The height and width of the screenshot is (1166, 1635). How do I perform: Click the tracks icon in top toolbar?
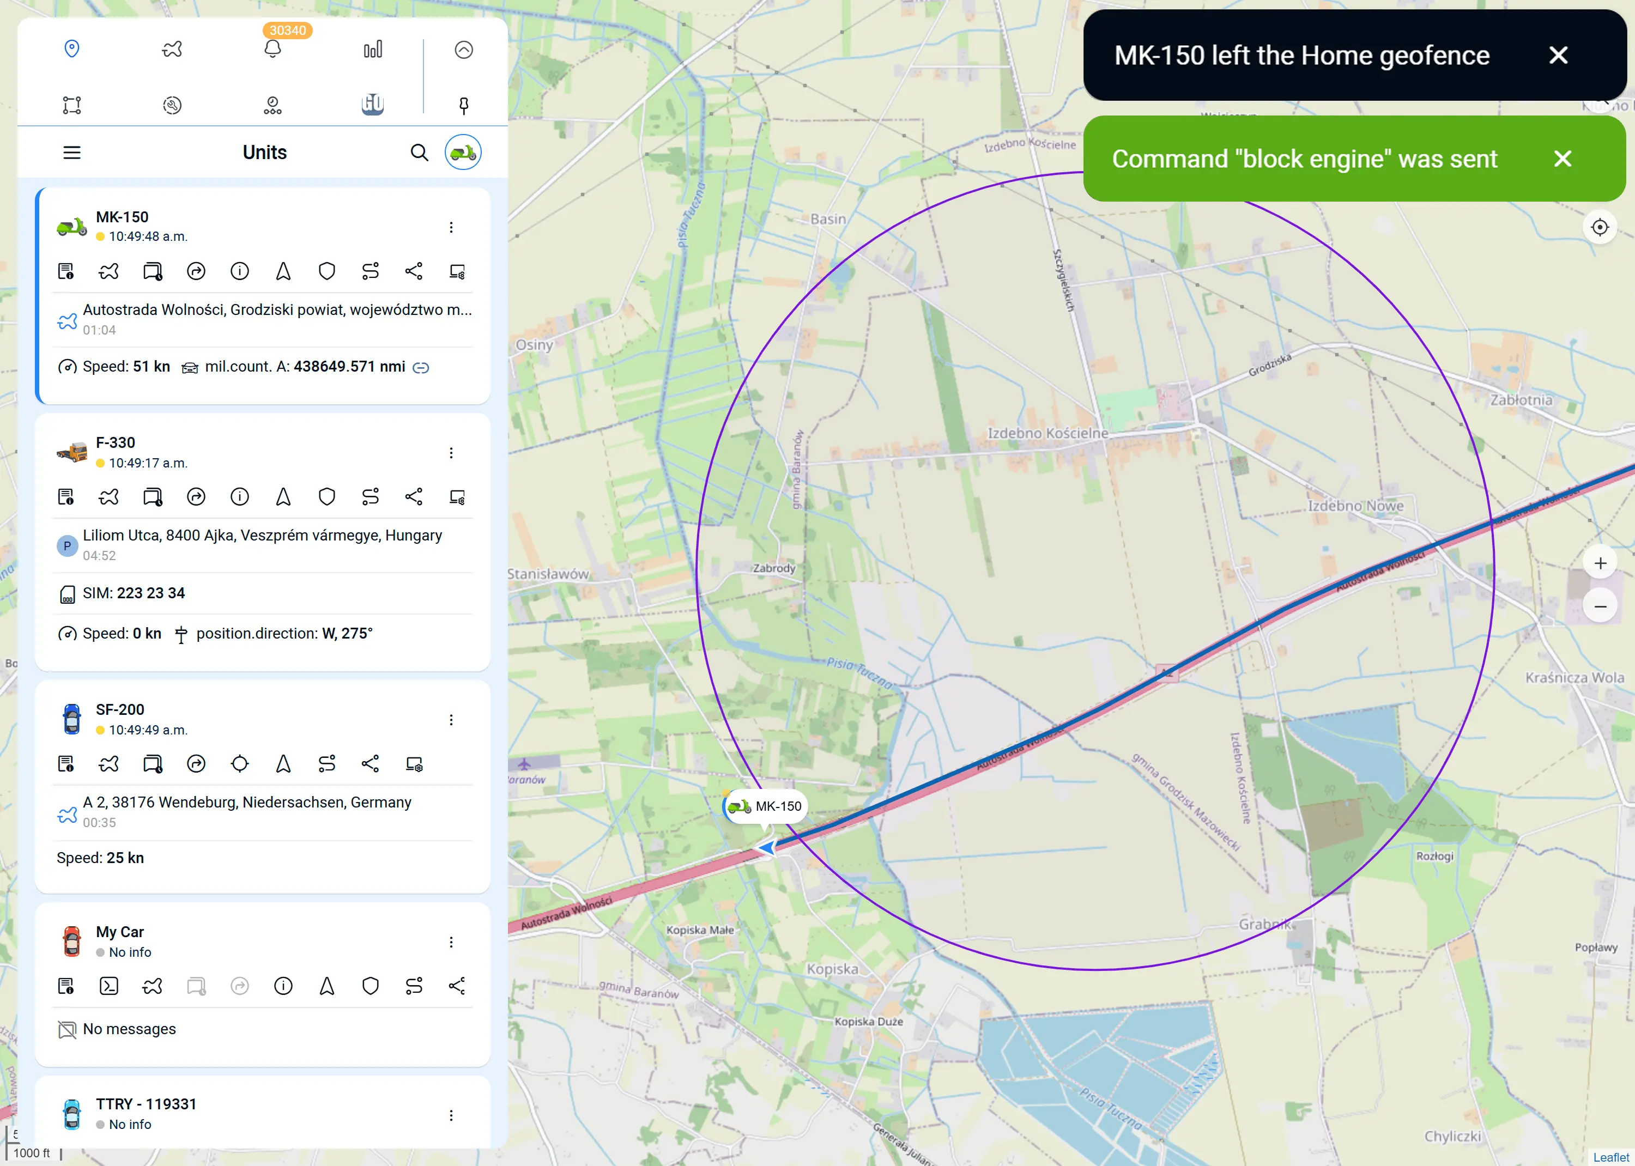click(x=172, y=50)
